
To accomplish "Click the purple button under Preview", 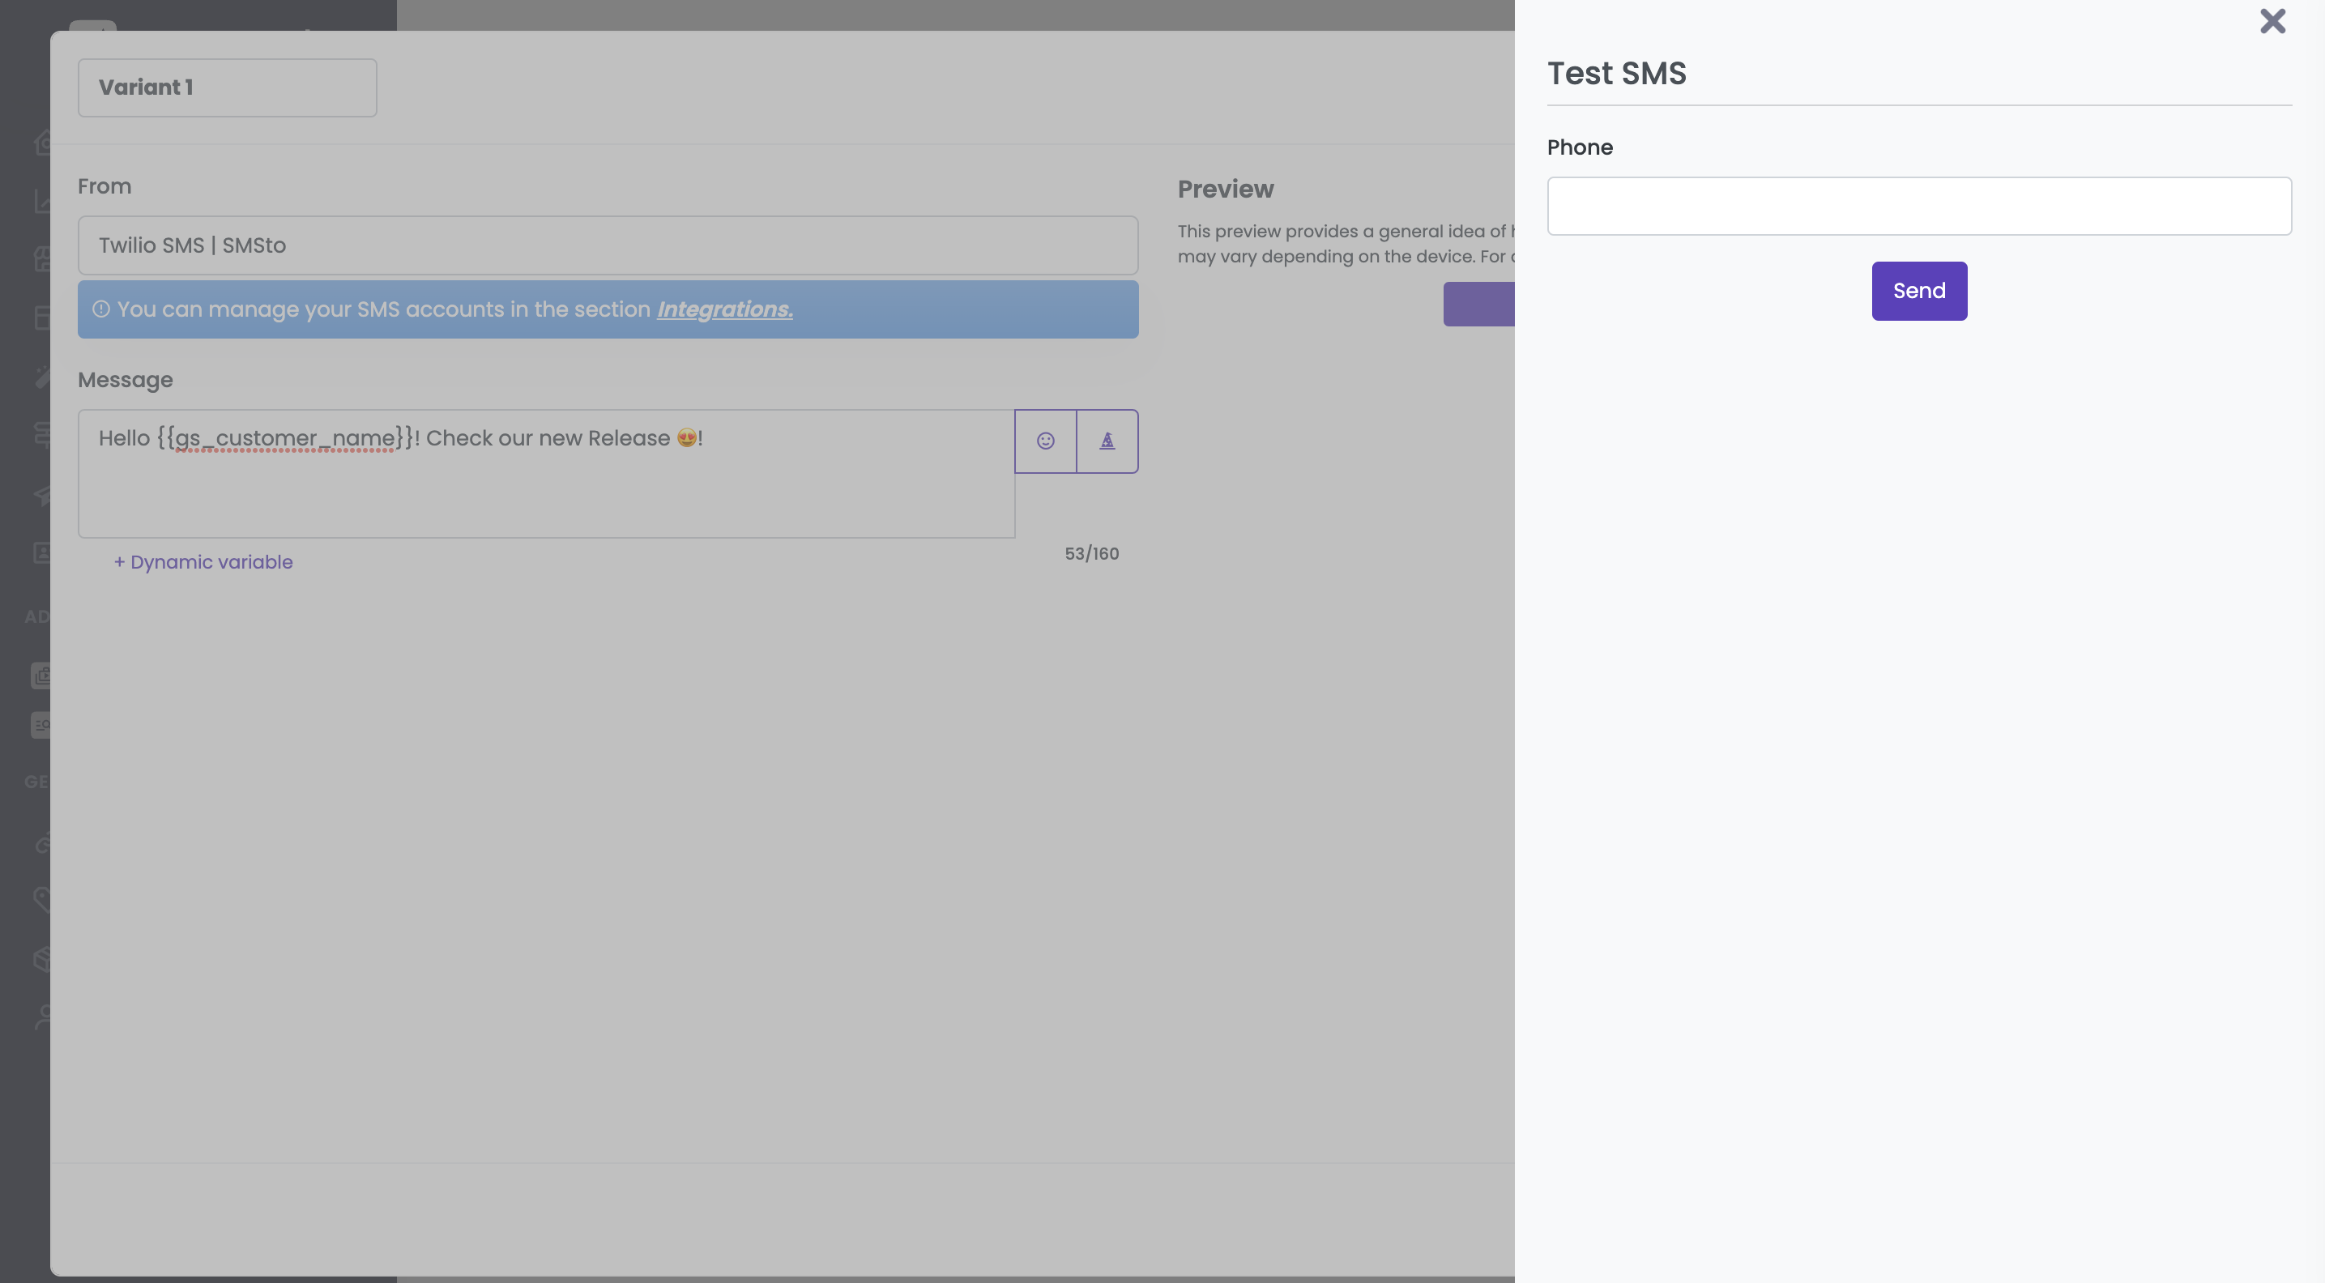I will pos(1478,304).
